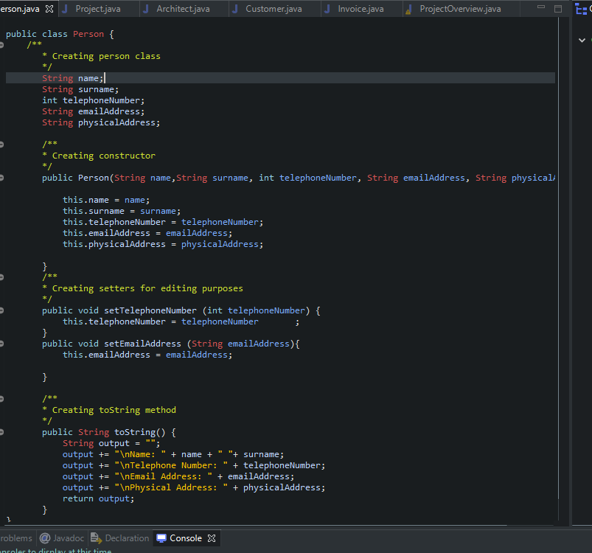This screenshot has height=553, width=592.
Task: Click the '\nTelephone Number: ' output line
Action: pyautogui.click(x=194, y=465)
